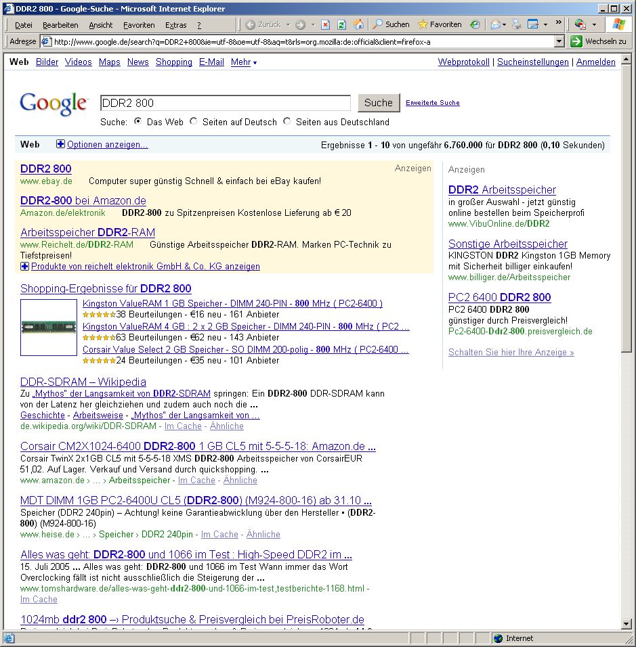The height and width of the screenshot is (647, 636).
Task: Click the history (Verlauf) toolbar icon
Action: point(475,25)
